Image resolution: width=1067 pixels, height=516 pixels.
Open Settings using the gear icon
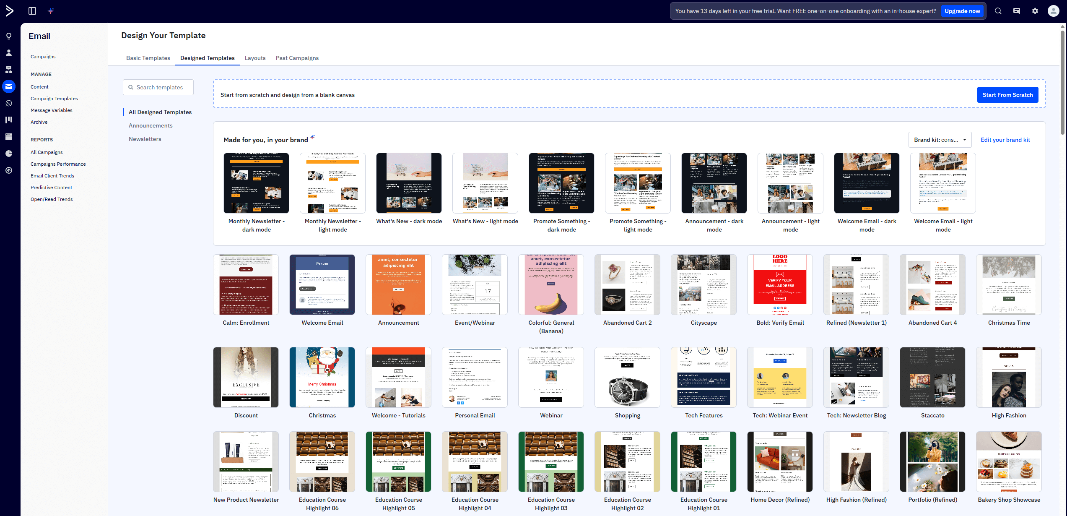click(1035, 10)
